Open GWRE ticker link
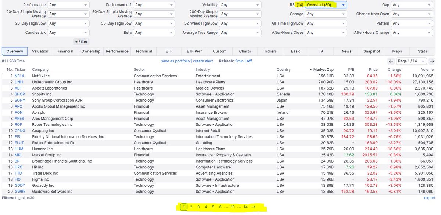This screenshot has width=441, height=215. (20, 192)
